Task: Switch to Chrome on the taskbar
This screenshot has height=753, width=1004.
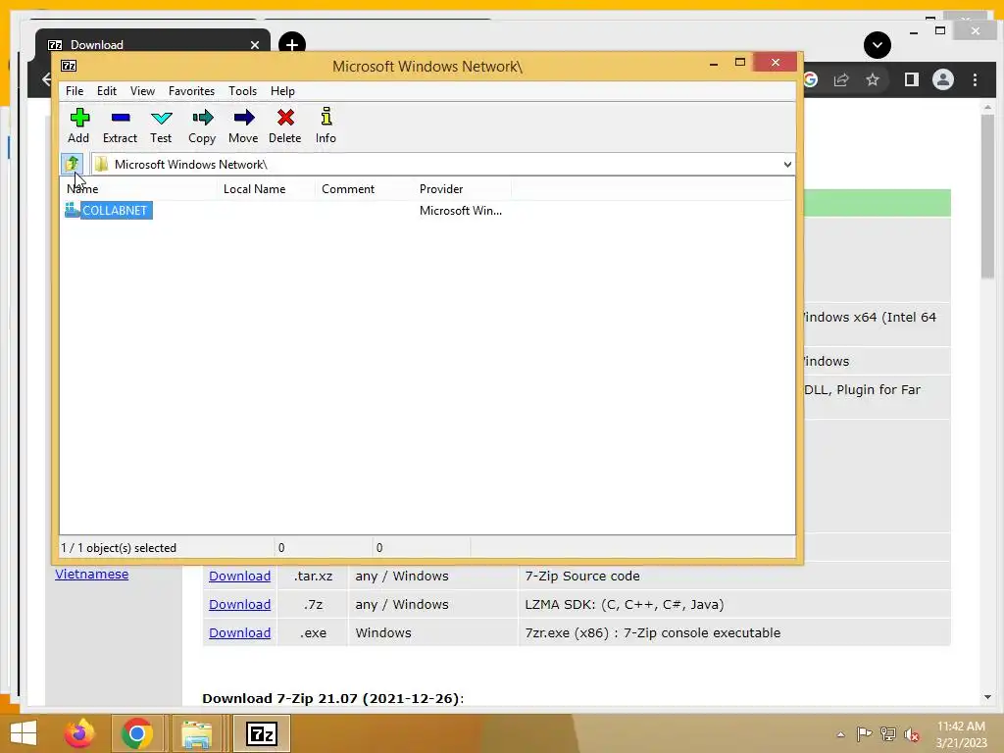Action: (x=136, y=733)
